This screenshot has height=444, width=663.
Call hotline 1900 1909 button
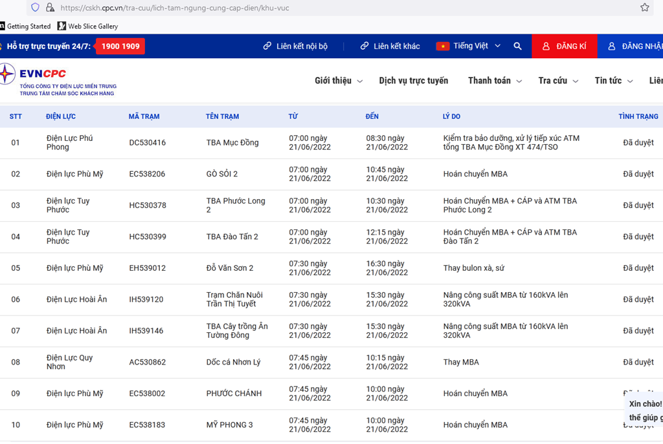(120, 47)
